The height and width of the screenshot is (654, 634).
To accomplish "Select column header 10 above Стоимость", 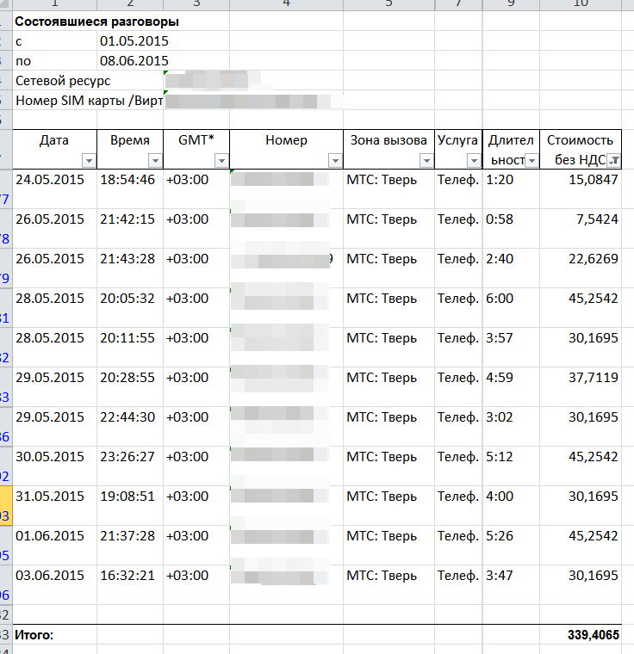I will (x=581, y=4).
